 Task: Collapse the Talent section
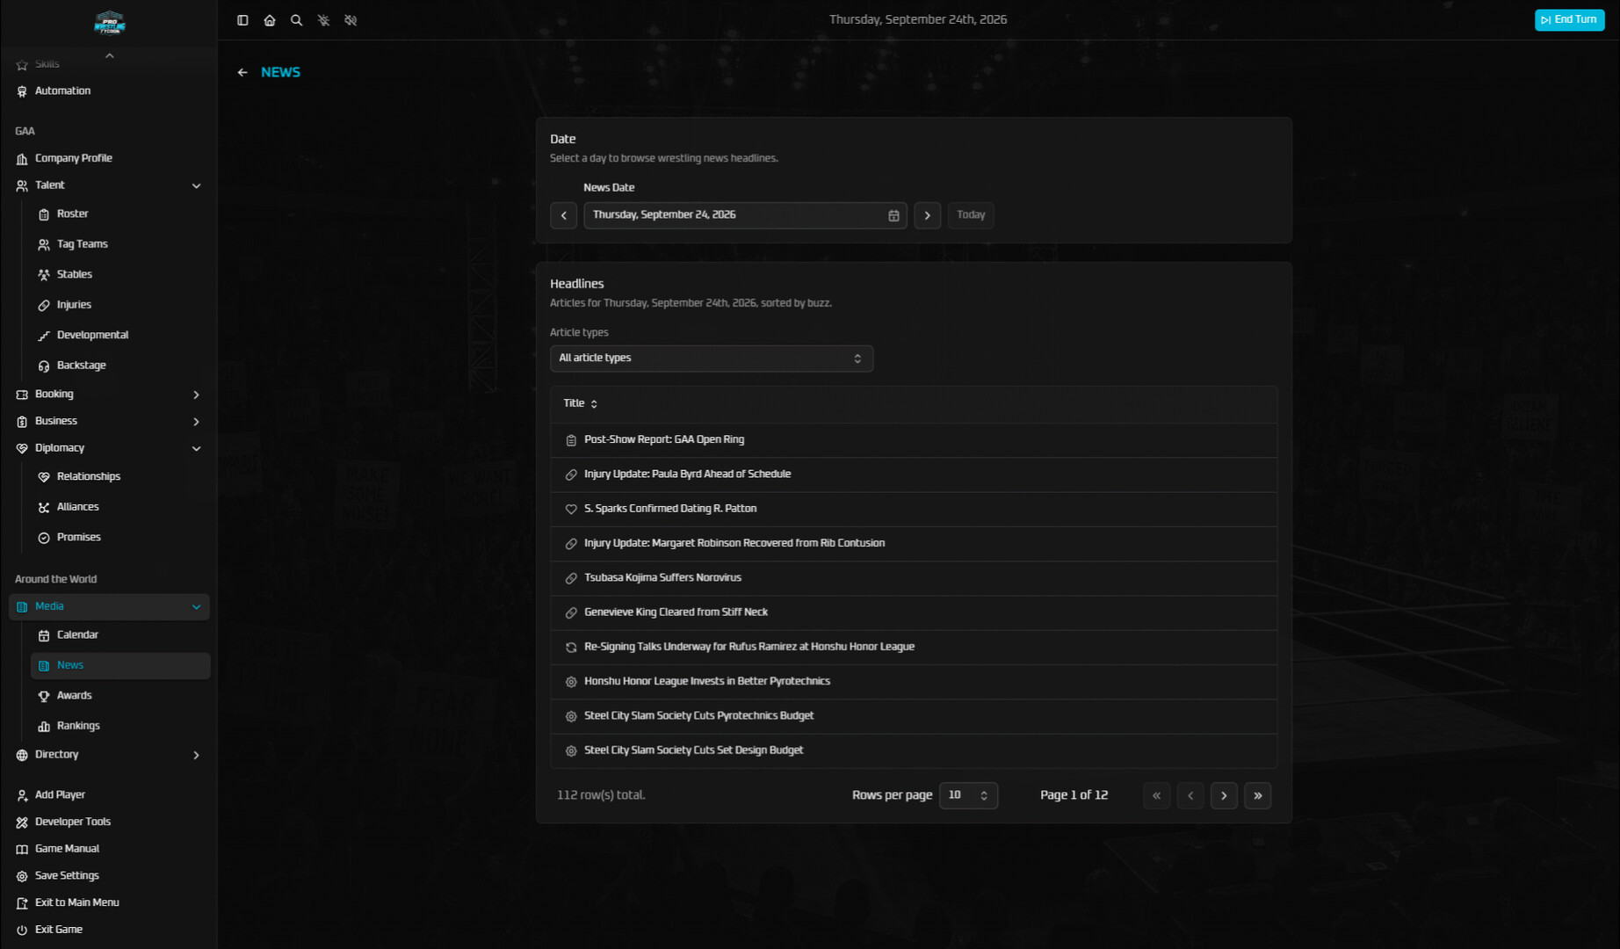pos(109,185)
